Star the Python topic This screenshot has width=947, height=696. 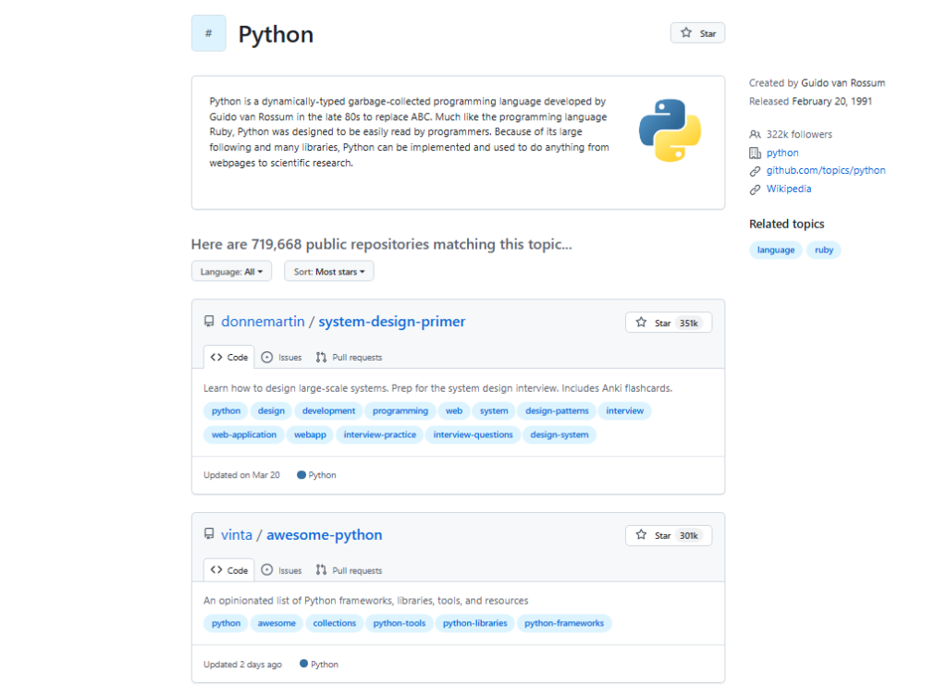point(697,33)
